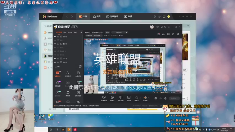This screenshot has width=235, height=132.
Task: Open the notification bell in streaming app
Action: 173,34
